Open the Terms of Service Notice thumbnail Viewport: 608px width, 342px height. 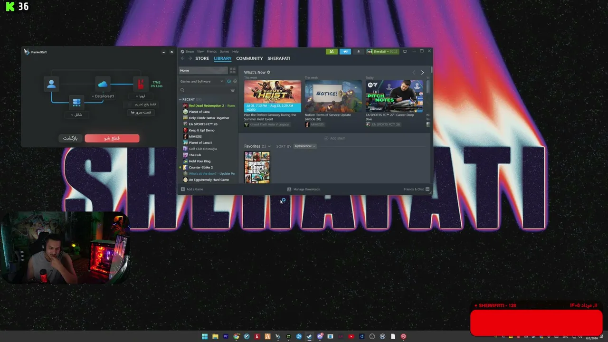[x=333, y=96]
